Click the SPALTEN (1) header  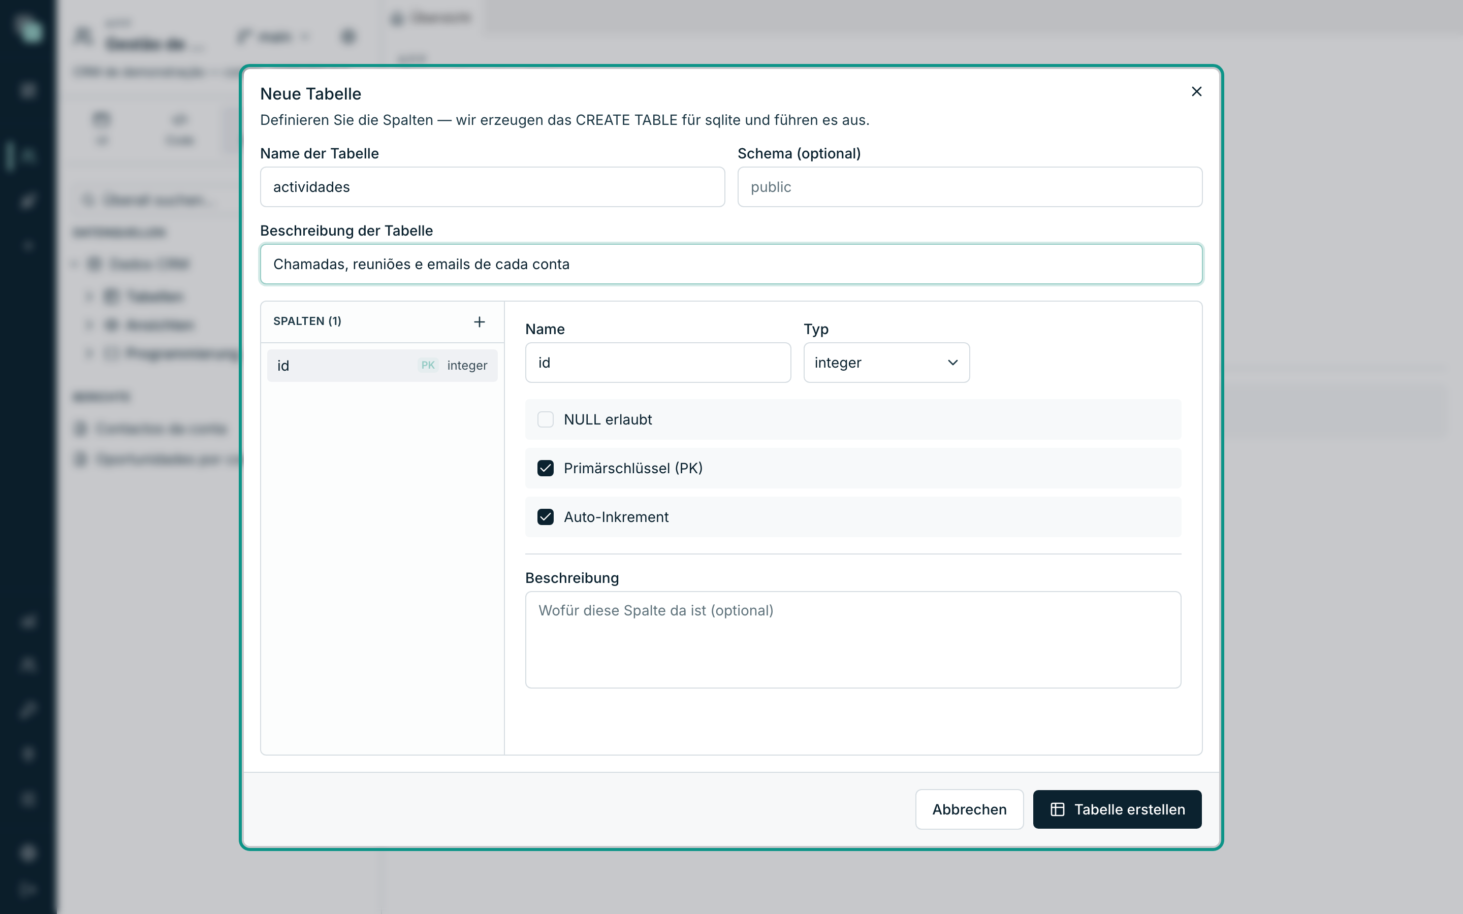coord(307,321)
